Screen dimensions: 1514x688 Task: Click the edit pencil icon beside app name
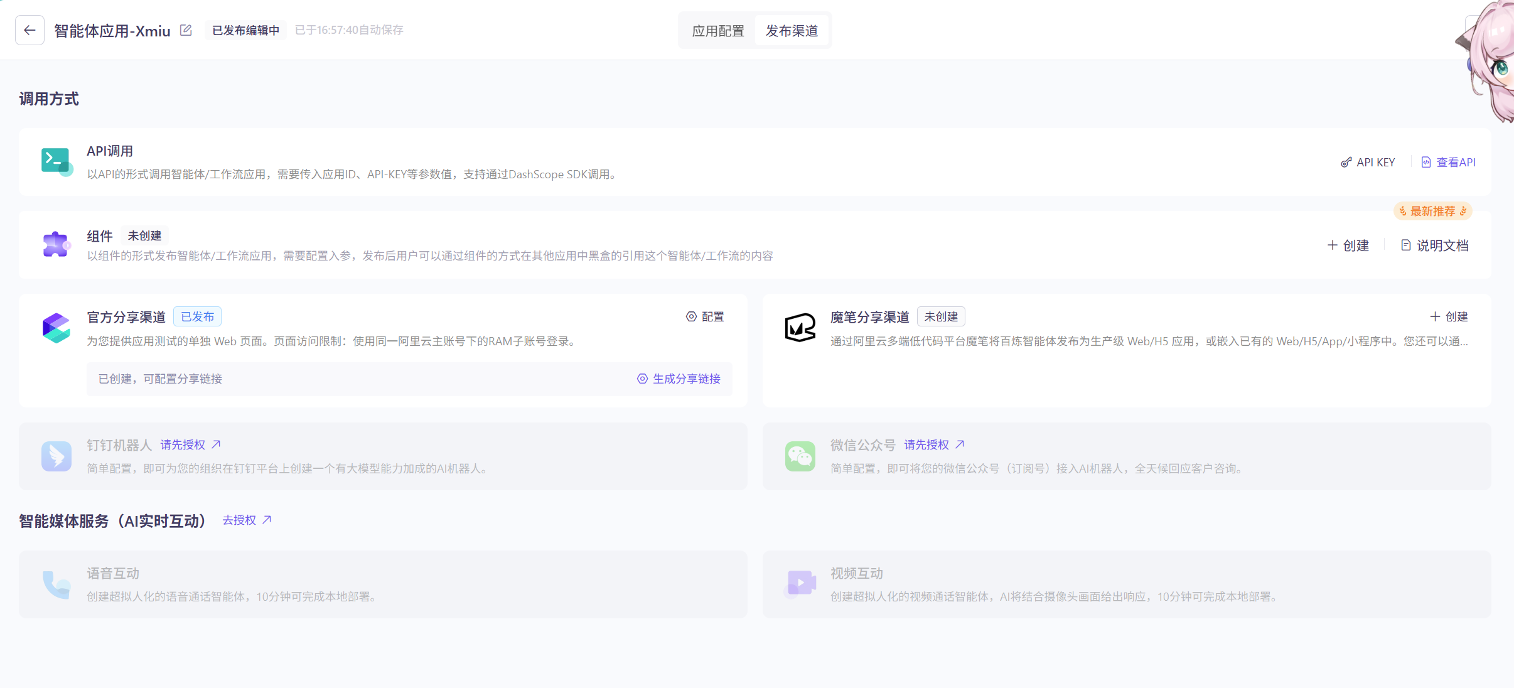pyautogui.click(x=186, y=30)
